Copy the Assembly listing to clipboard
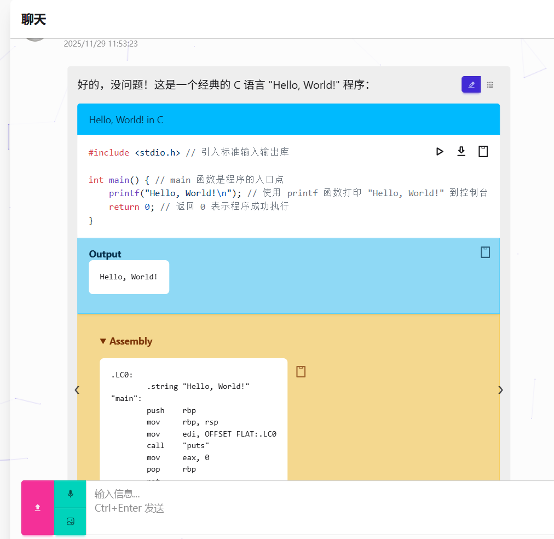 [x=301, y=371]
